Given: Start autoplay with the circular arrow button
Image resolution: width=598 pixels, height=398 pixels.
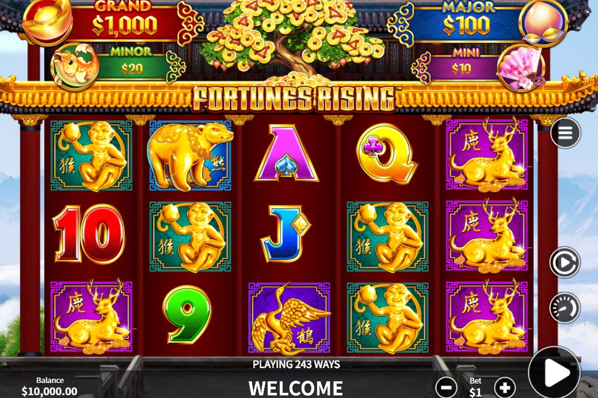Looking at the screenshot, I should click(x=565, y=262).
